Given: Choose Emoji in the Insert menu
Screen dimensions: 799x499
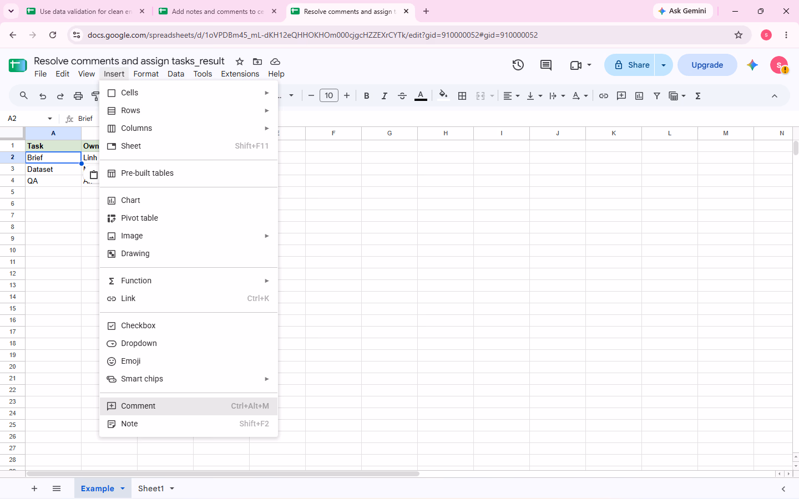Looking at the screenshot, I should [189, 361].
